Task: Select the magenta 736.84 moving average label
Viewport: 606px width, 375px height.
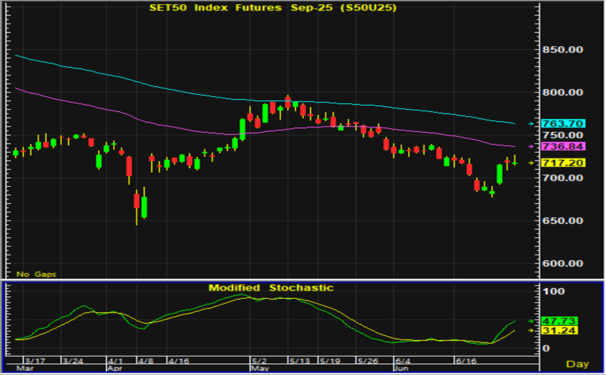Action: [564, 147]
